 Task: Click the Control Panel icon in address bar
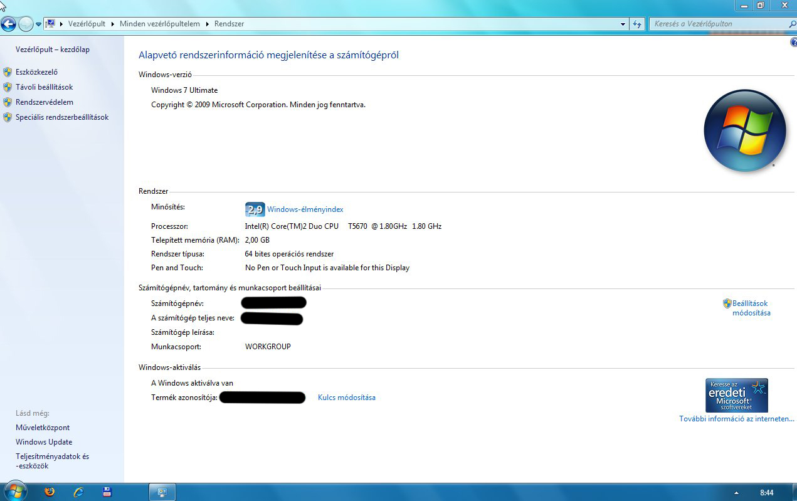pos(50,24)
